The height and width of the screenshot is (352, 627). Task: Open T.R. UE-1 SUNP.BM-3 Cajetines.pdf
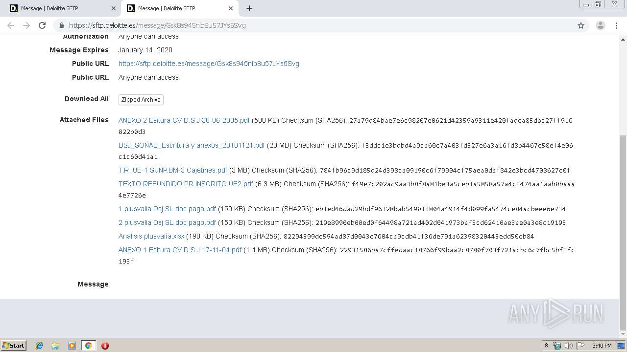(x=173, y=170)
